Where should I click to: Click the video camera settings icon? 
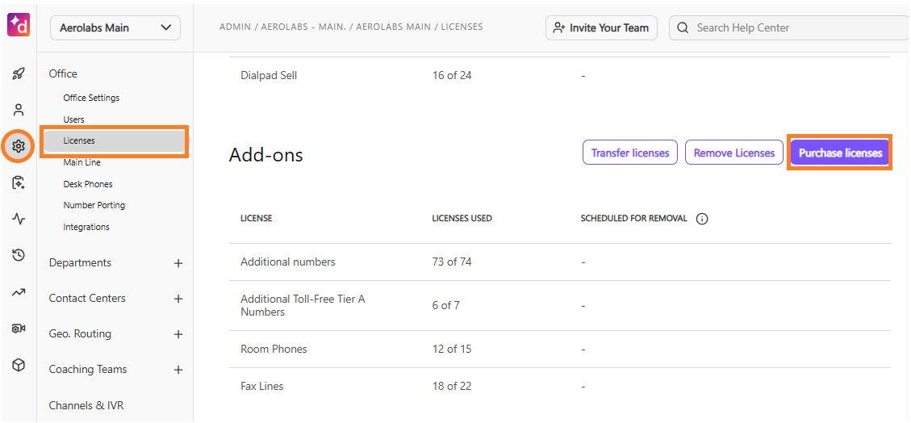[x=19, y=329]
